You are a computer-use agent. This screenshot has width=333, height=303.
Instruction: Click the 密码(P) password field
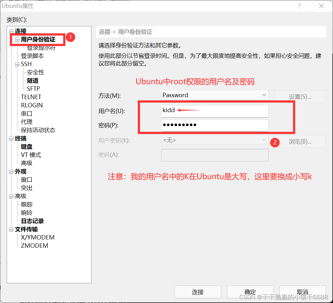(215, 125)
